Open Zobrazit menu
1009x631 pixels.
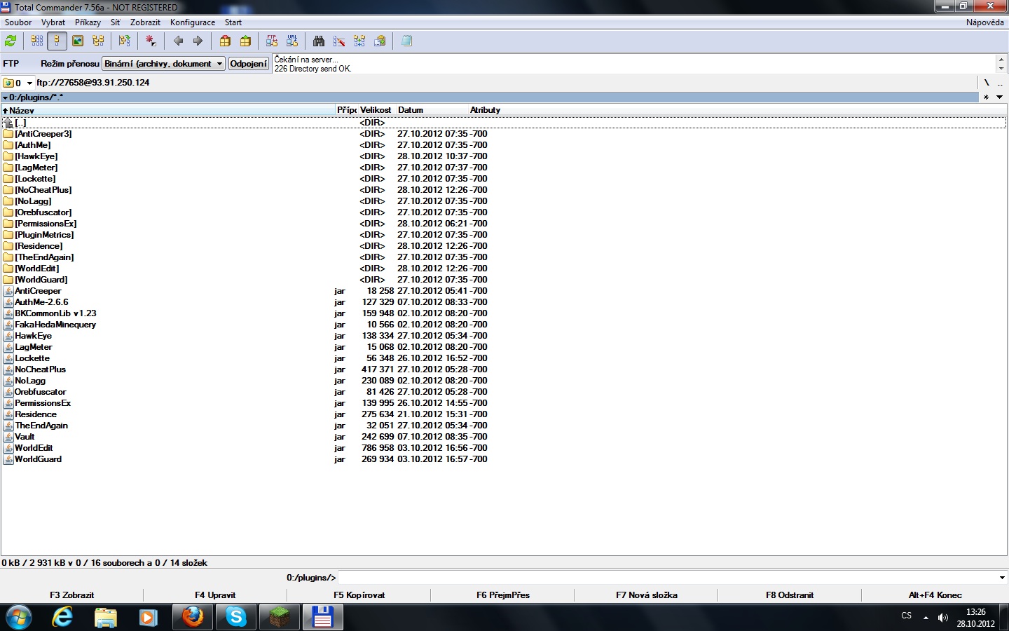[x=145, y=22]
